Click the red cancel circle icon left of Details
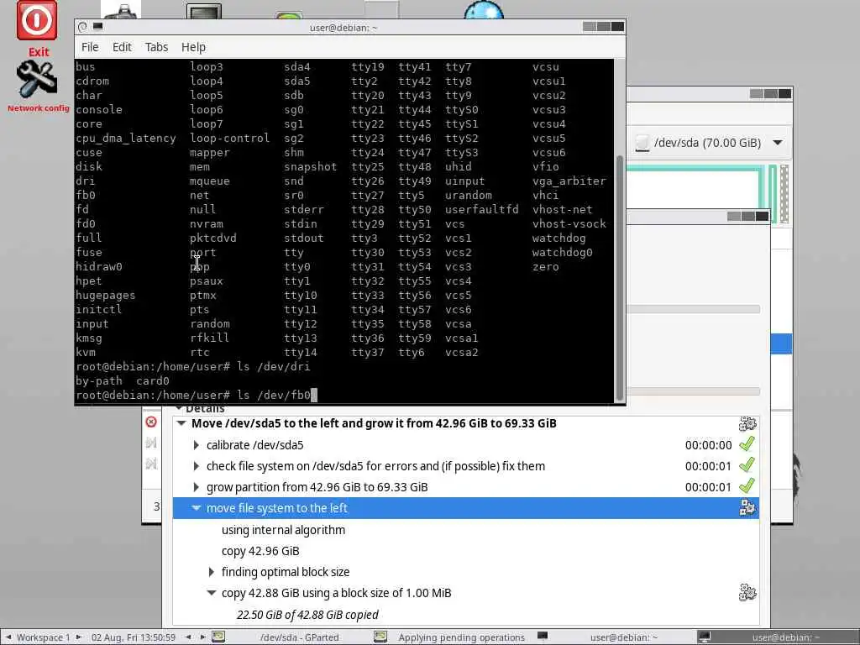Viewport: 860px width, 645px height. point(151,422)
